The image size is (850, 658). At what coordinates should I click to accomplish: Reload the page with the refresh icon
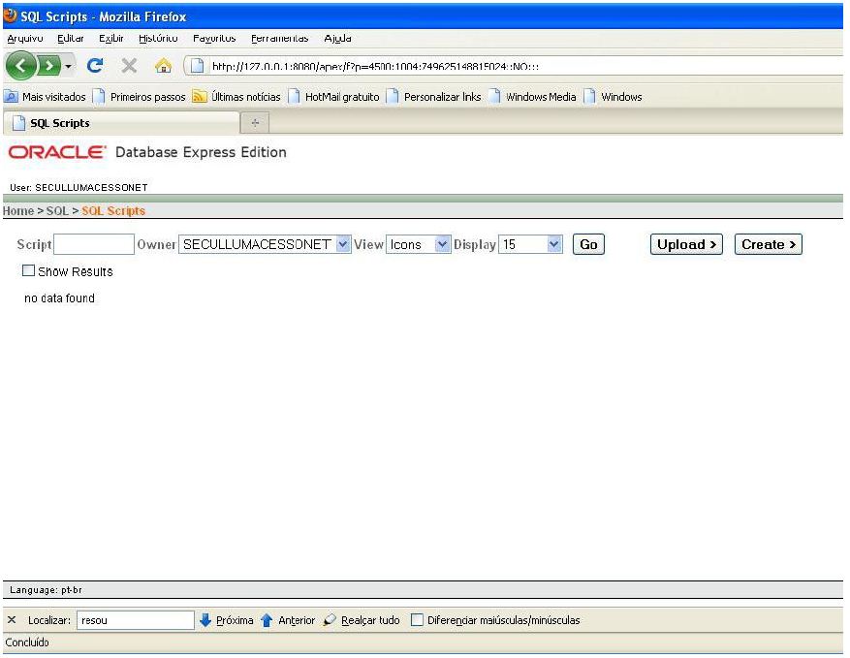pyautogui.click(x=95, y=66)
